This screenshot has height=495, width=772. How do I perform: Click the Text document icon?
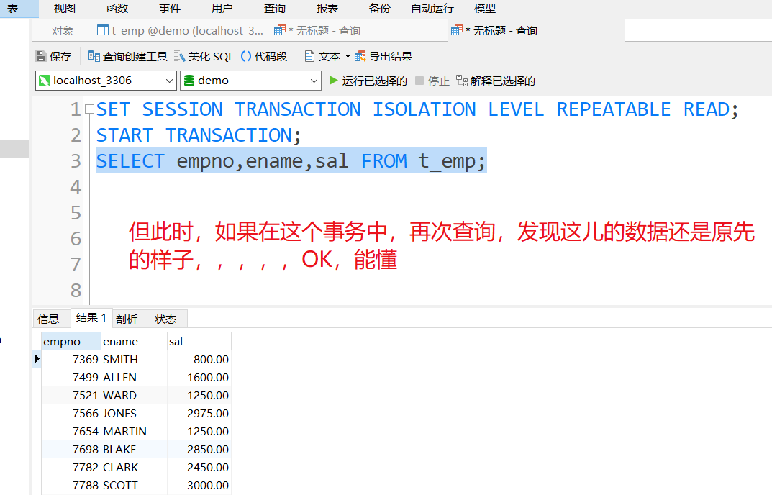pos(309,56)
